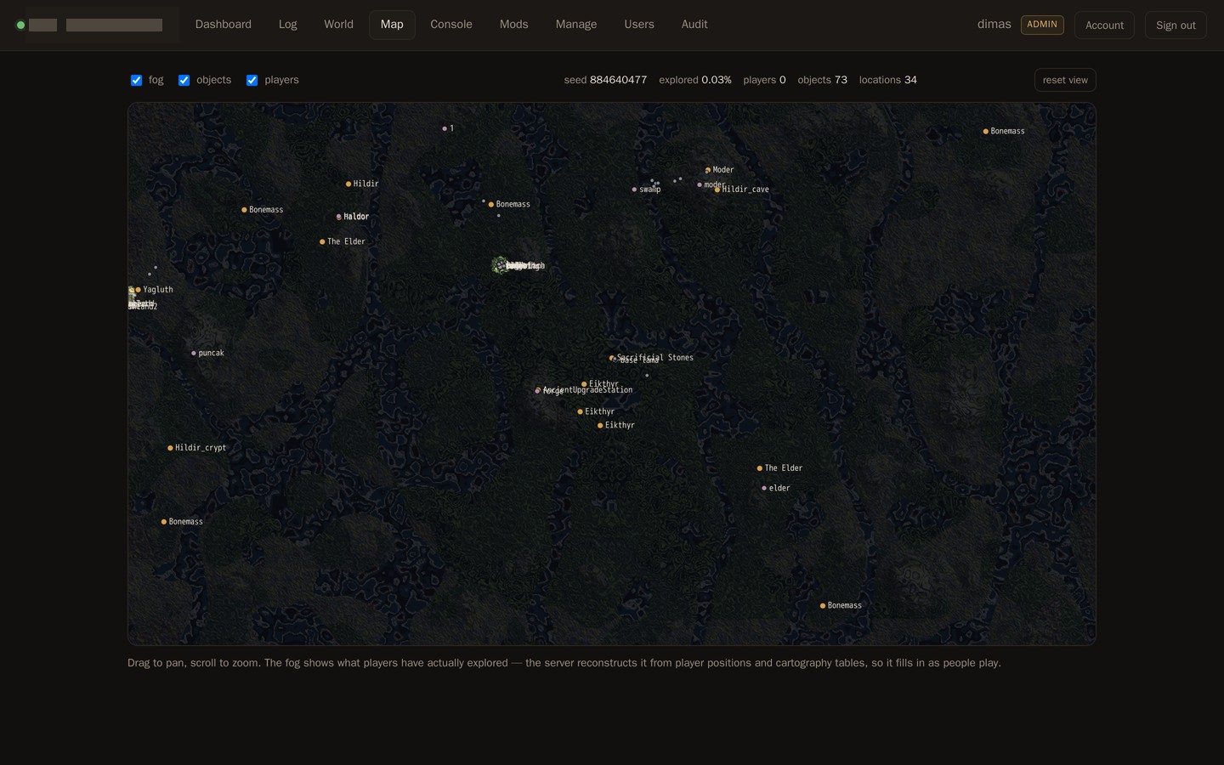Viewport: 1224px width, 765px height.
Task: Open the Dashboard tab
Action: (224, 25)
